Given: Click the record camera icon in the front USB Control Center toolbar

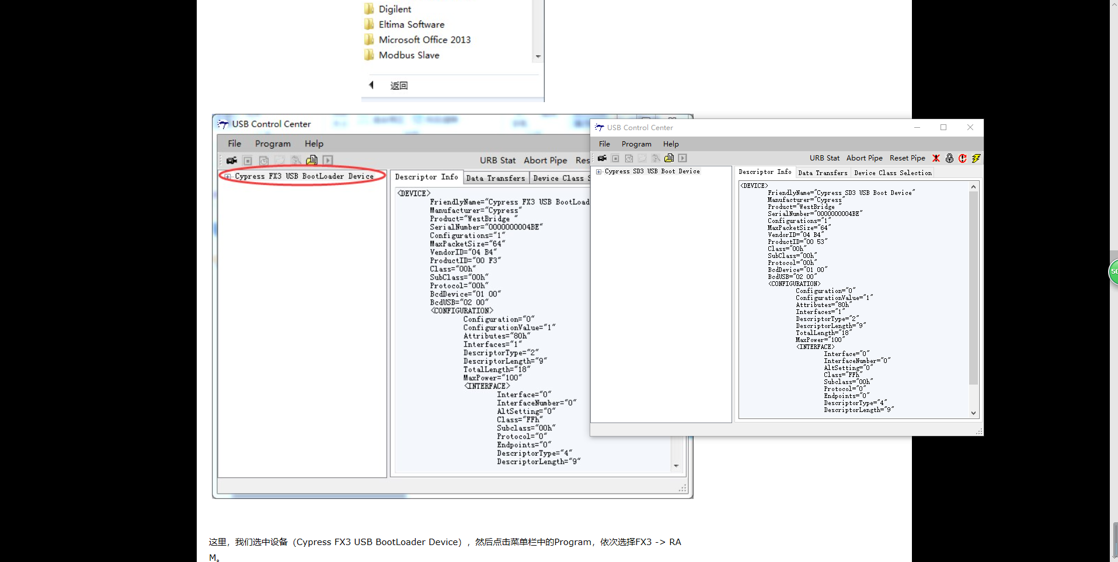Looking at the screenshot, I should (602, 158).
